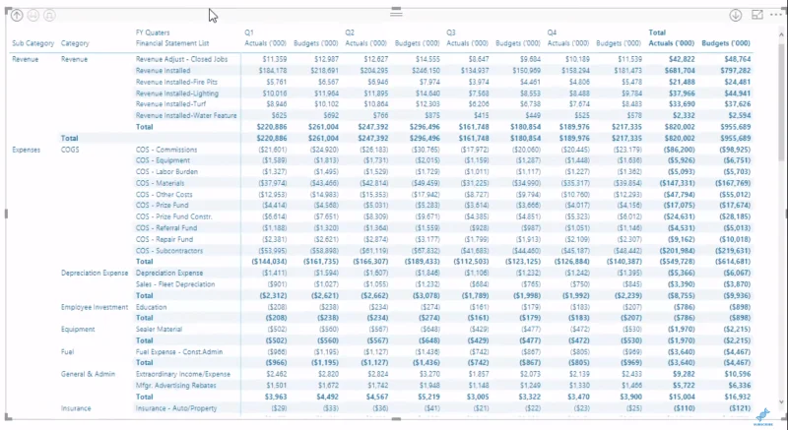Image resolution: width=788 pixels, height=430 pixels.
Task: Click the FY Quaters header label
Action: coord(153,32)
